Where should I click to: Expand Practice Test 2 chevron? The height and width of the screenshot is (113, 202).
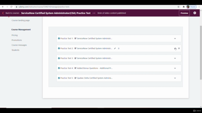175,48
